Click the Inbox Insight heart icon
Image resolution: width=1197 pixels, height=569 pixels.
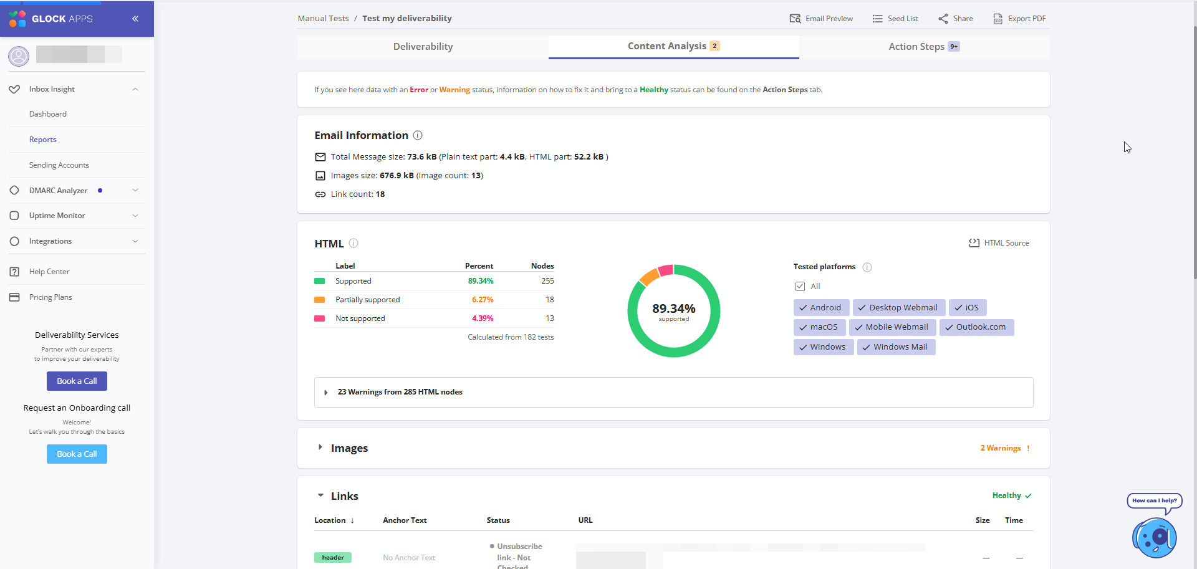pyautogui.click(x=14, y=89)
